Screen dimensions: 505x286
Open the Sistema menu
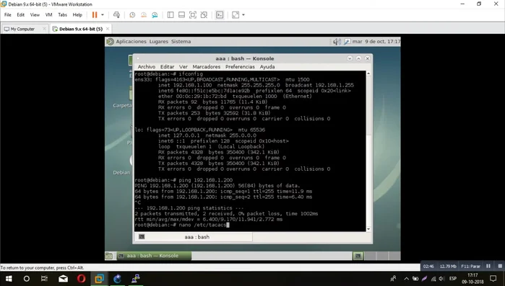181,41
